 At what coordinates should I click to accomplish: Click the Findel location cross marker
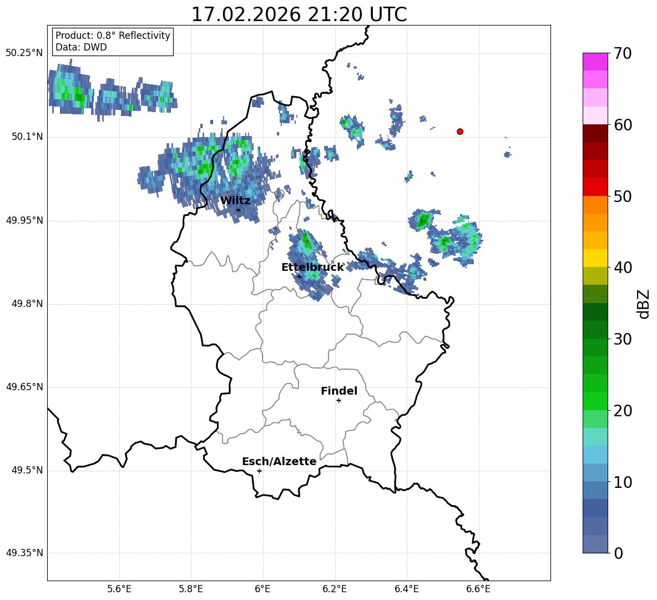click(338, 401)
